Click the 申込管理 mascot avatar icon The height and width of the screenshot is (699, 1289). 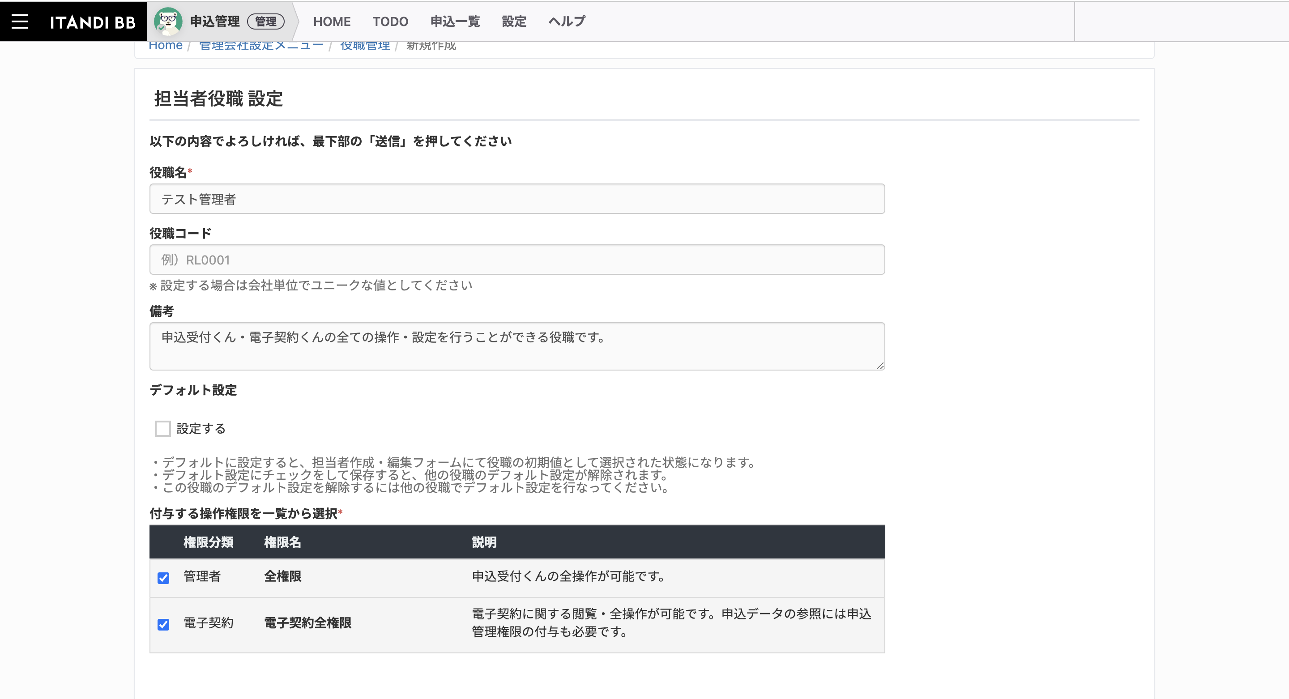(168, 21)
